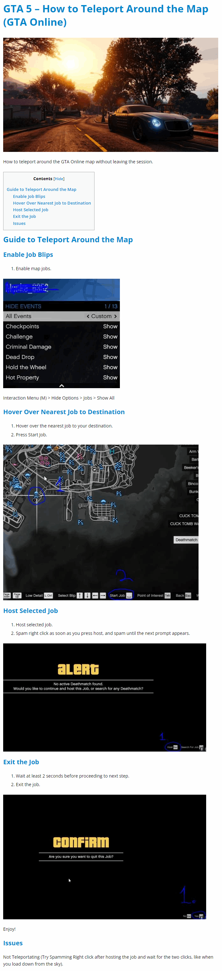
Task: Toggle Show for Hot Property event
Action: click(x=110, y=377)
